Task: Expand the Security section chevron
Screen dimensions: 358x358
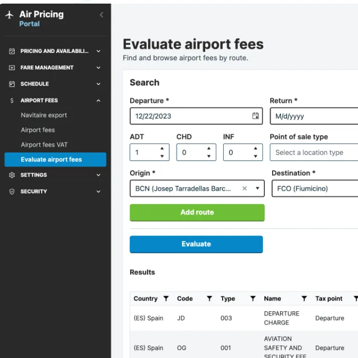Action: (x=98, y=191)
